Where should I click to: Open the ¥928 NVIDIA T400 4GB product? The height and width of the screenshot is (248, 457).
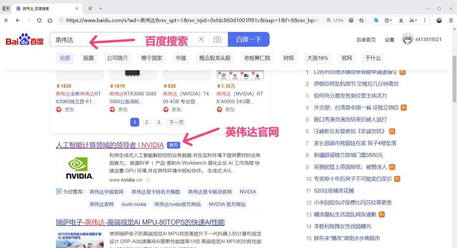pyautogui.click(x=186, y=98)
